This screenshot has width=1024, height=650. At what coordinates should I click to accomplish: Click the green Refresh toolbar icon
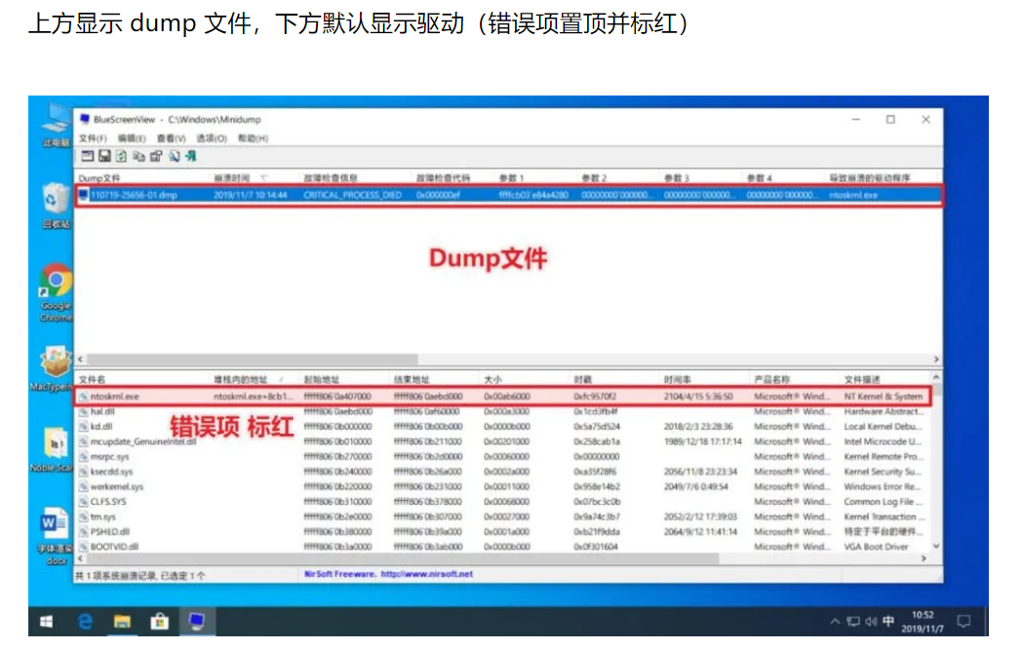[x=122, y=156]
